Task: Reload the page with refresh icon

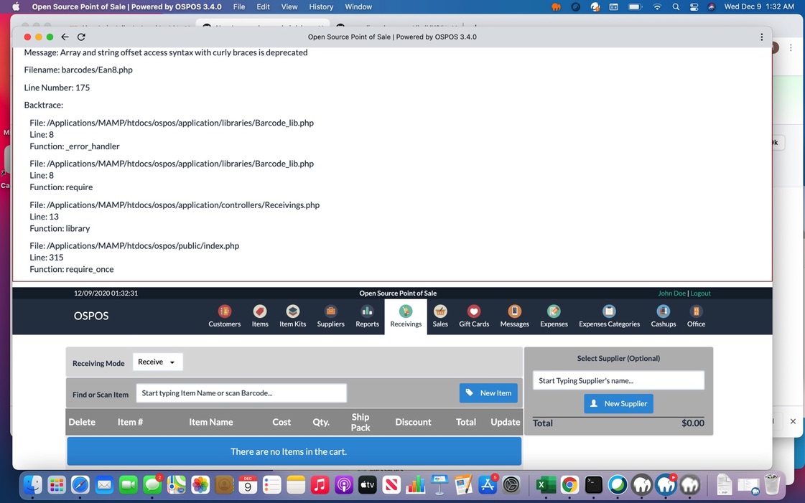Action: click(x=81, y=37)
